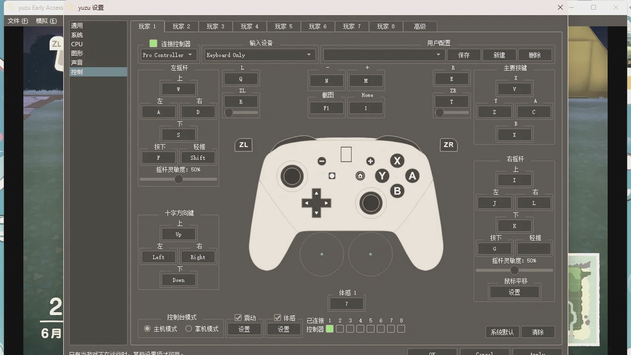
Task: Click the left stick on controller image
Action: pos(292,176)
